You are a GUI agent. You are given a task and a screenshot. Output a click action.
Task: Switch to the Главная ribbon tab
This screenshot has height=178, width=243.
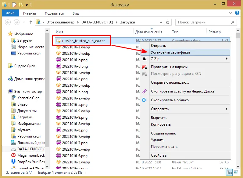(x=30, y=13)
